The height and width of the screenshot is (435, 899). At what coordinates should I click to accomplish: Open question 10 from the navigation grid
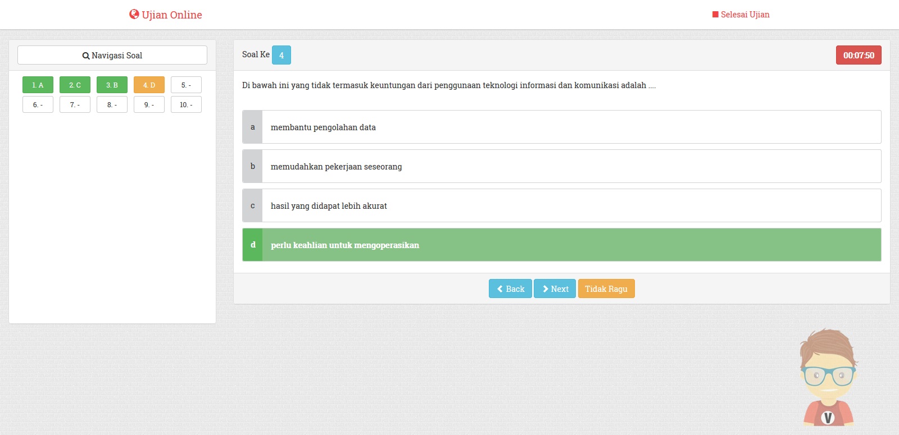[186, 105]
